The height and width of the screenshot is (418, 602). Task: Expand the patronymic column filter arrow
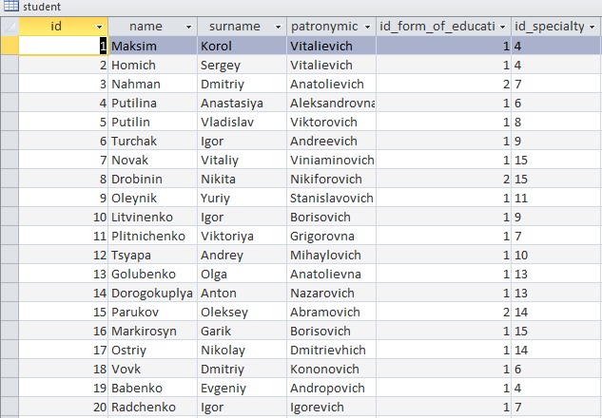(x=367, y=27)
